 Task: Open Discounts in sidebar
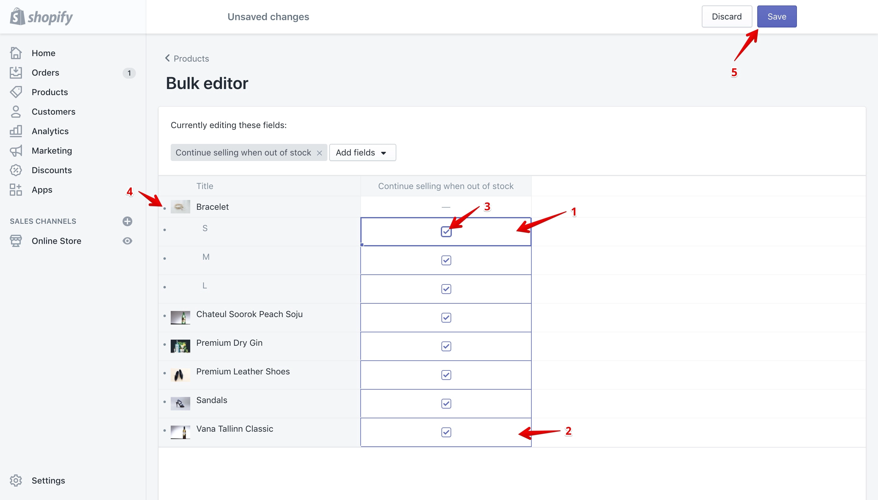[52, 170]
